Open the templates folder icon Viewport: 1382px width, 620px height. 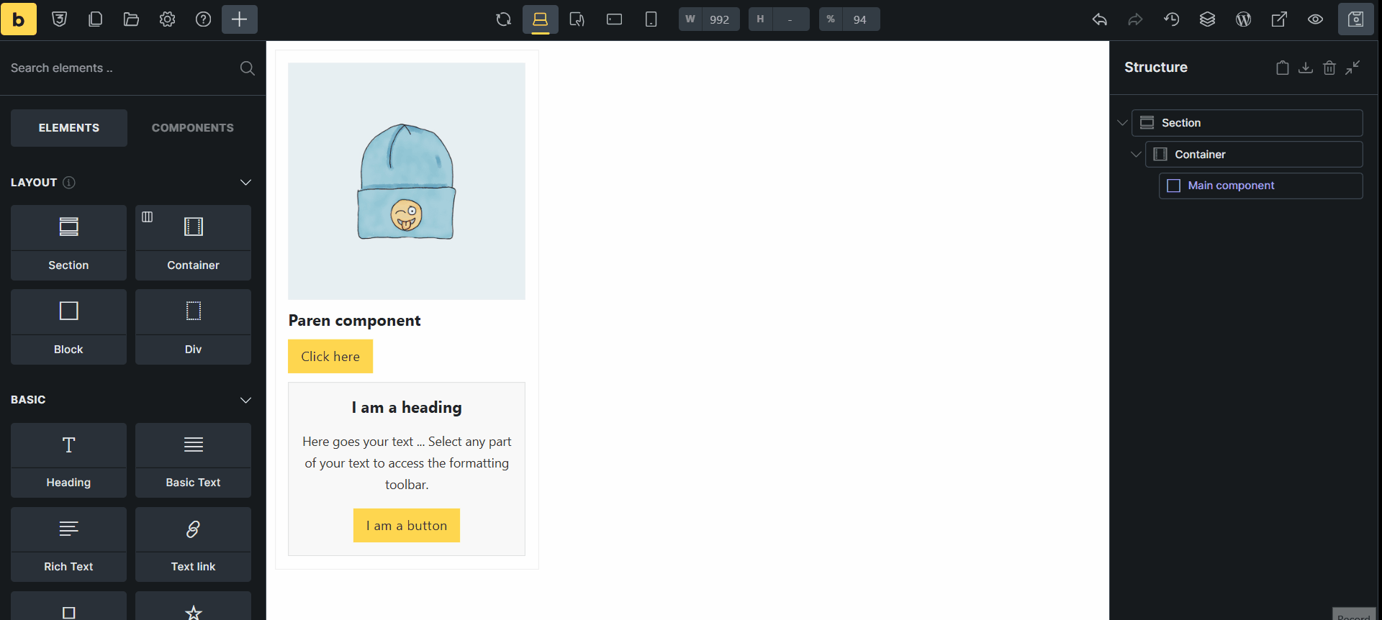[x=131, y=19]
